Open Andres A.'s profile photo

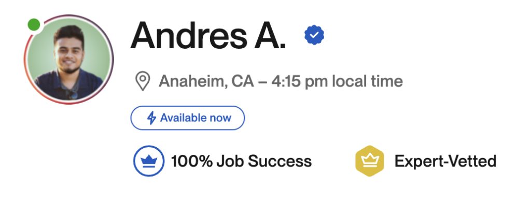(69, 60)
